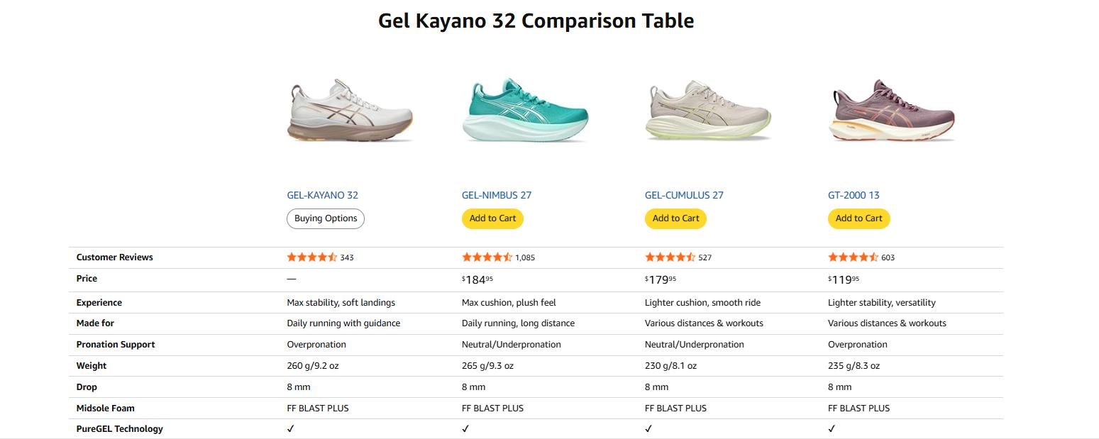
Task: Click Buying Options for GEL-KAYANO 32
Action: pyautogui.click(x=326, y=218)
